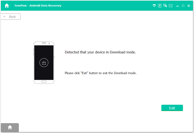Image resolution: width=194 pixels, height=133 pixels.
Task: Open the feedback chat bubbles icon
Action: point(165,6)
